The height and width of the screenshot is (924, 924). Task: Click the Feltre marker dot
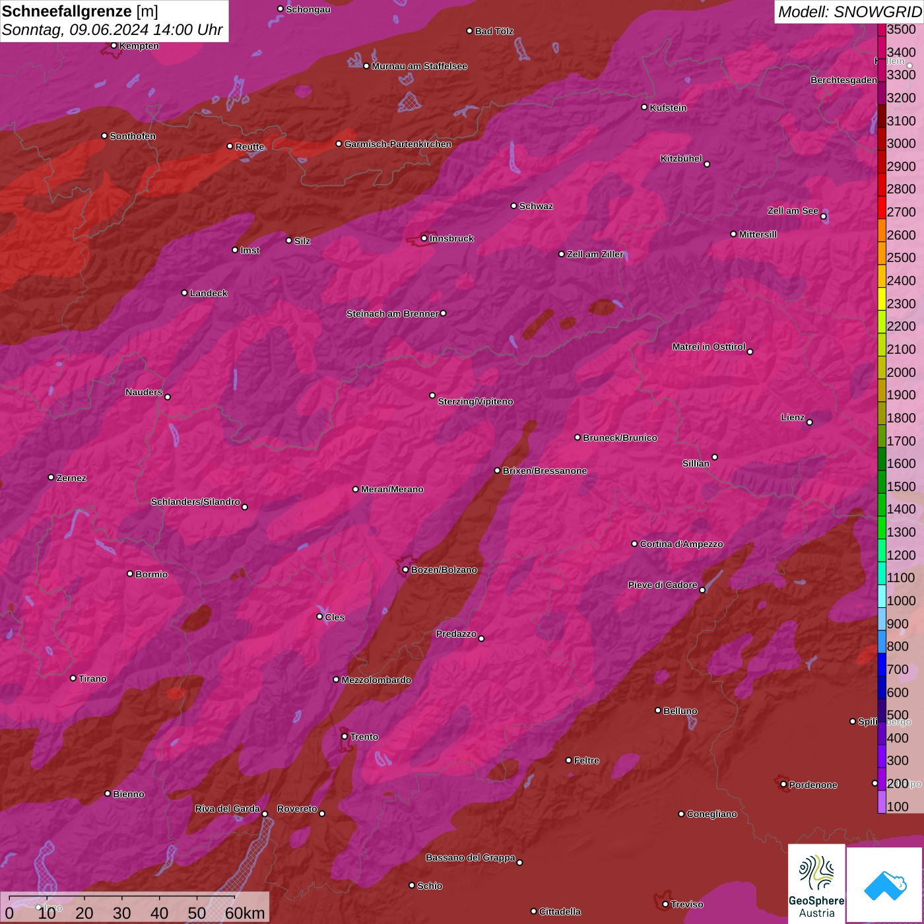(x=568, y=760)
